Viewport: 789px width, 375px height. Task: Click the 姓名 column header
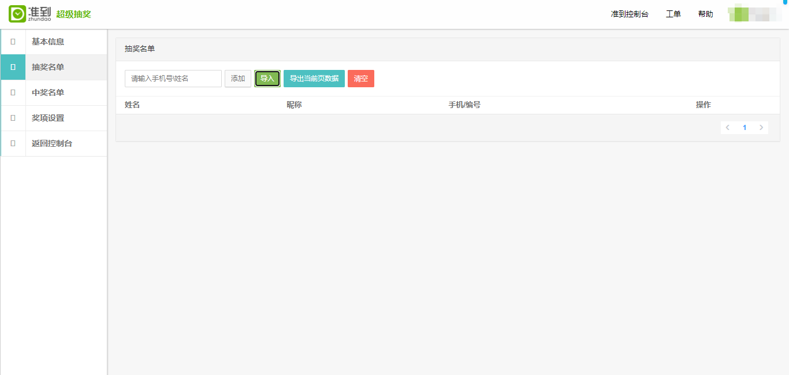132,105
